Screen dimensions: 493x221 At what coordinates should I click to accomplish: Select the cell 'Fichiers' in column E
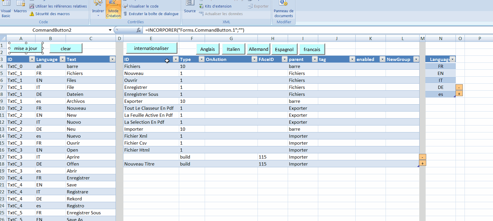[151, 66]
